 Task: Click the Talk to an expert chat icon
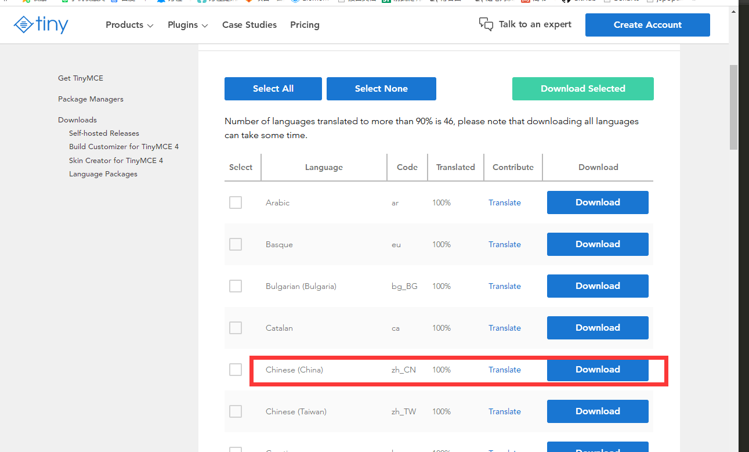[x=486, y=24]
